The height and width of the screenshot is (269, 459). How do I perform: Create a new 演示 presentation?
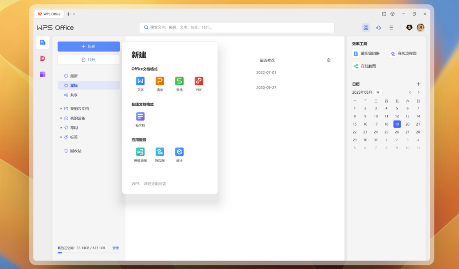pyautogui.click(x=160, y=82)
